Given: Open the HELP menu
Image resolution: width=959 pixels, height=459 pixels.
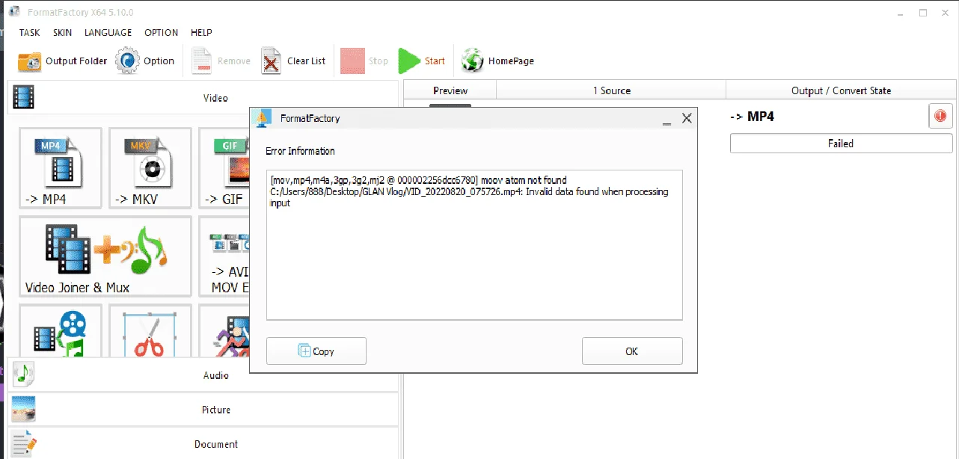Looking at the screenshot, I should coord(201,33).
